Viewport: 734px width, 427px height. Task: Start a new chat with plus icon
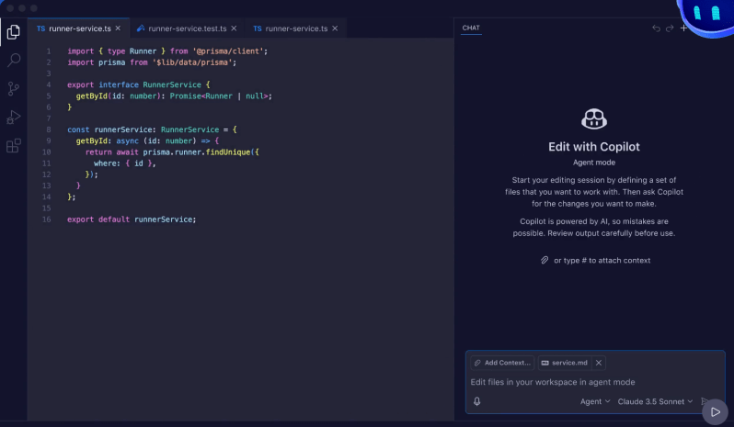[683, 28]
